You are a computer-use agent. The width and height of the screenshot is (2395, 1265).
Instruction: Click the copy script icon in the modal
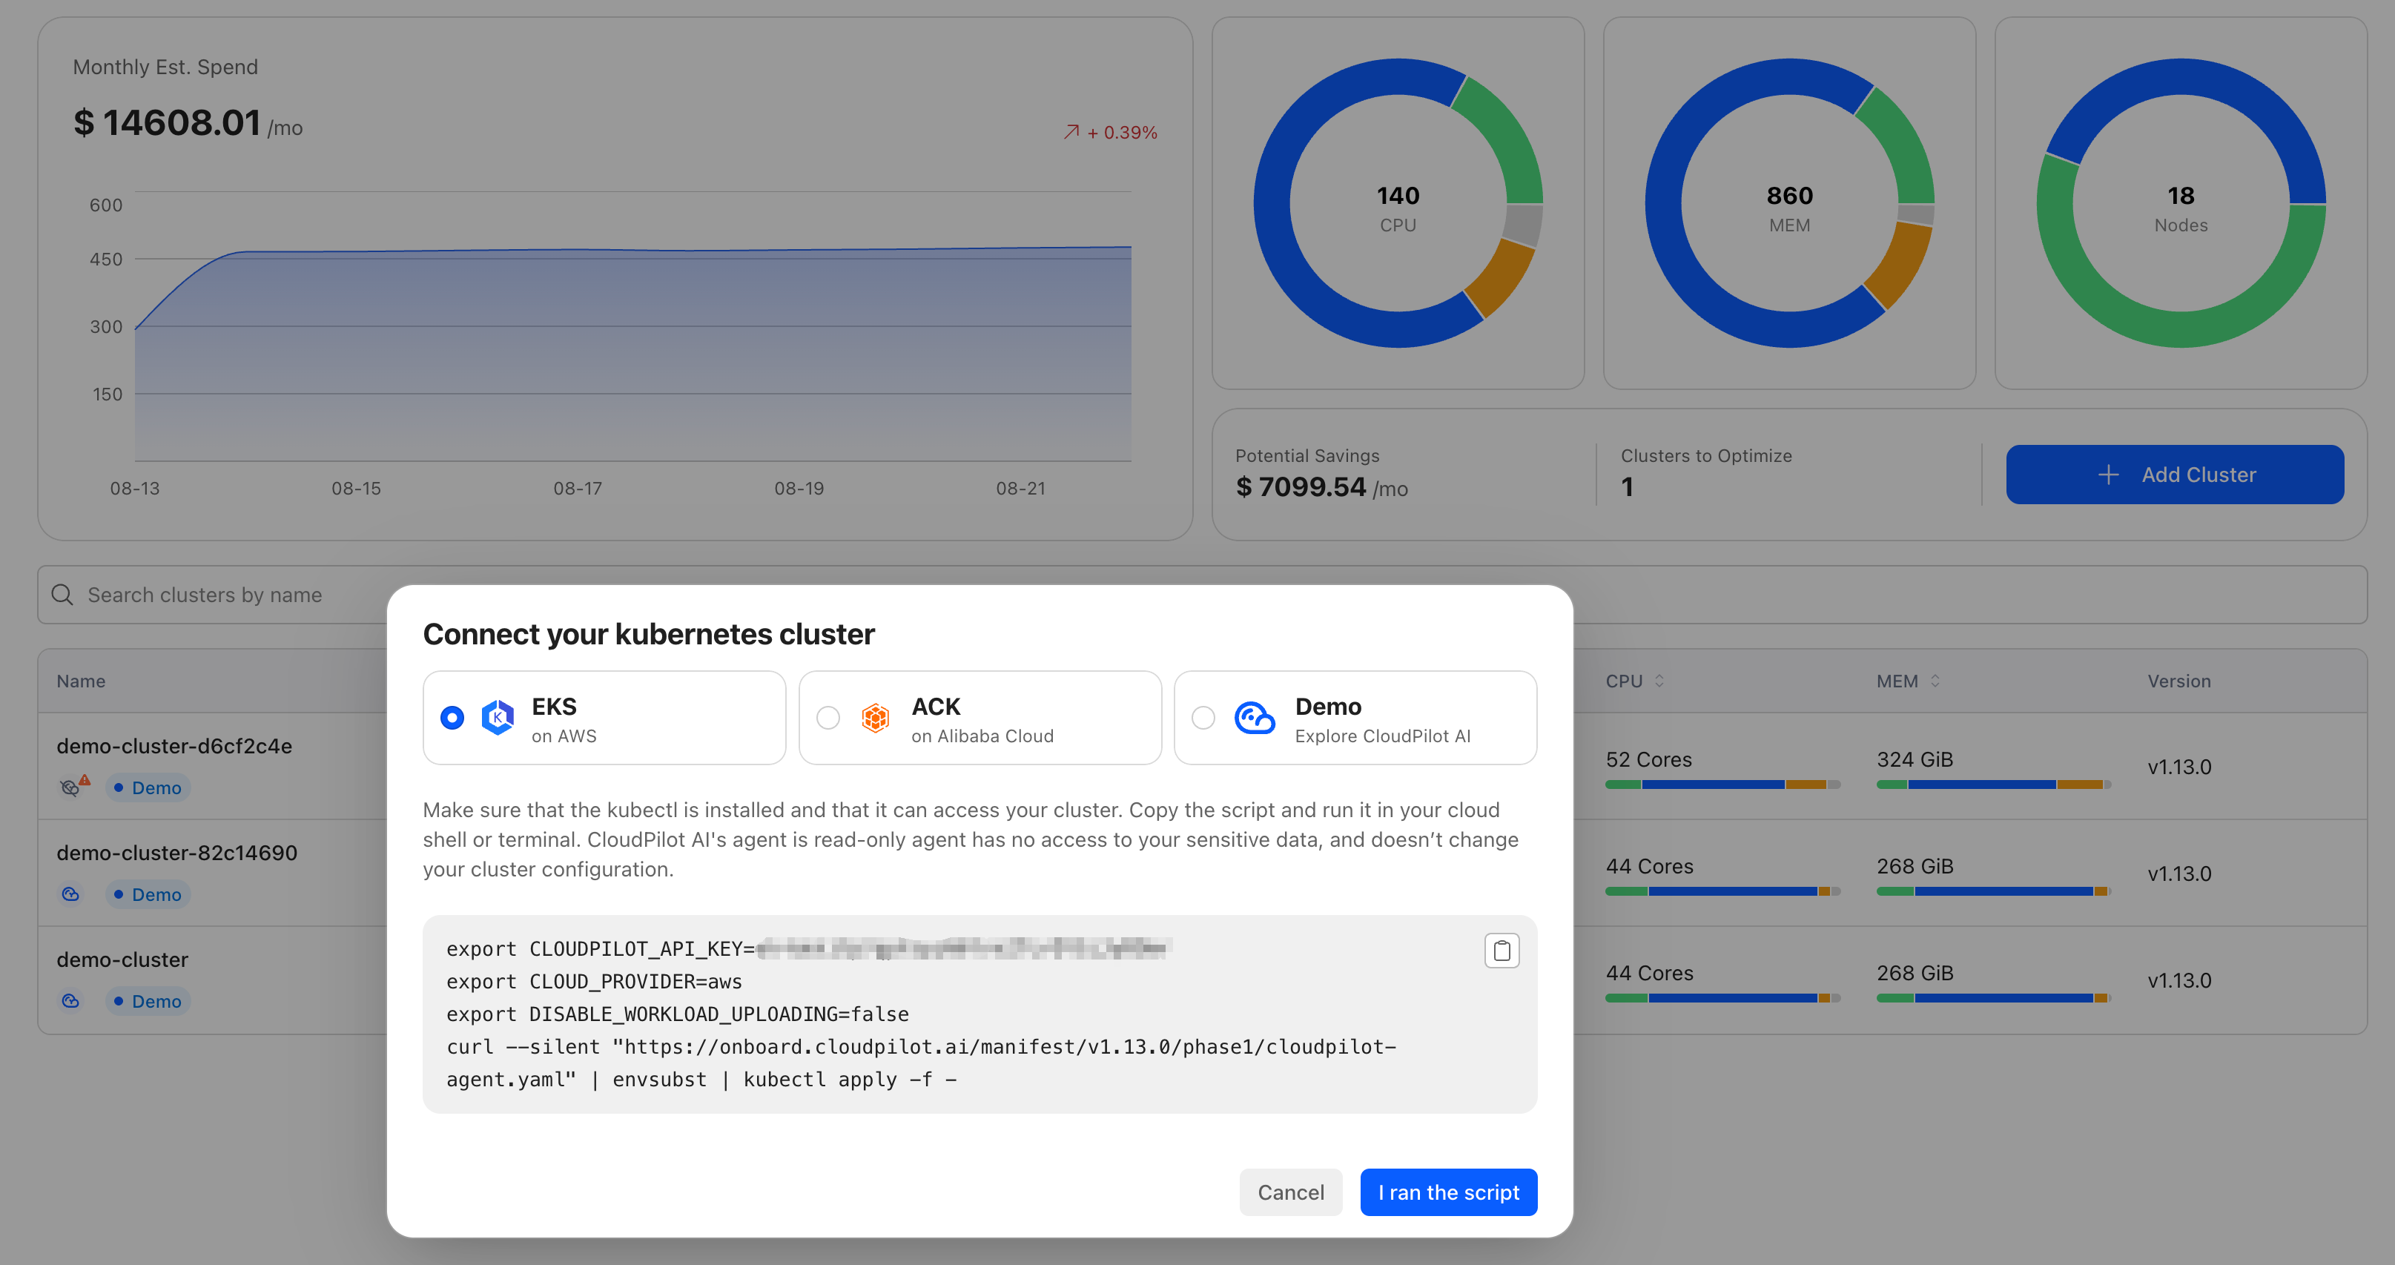tap(1502, 950)
